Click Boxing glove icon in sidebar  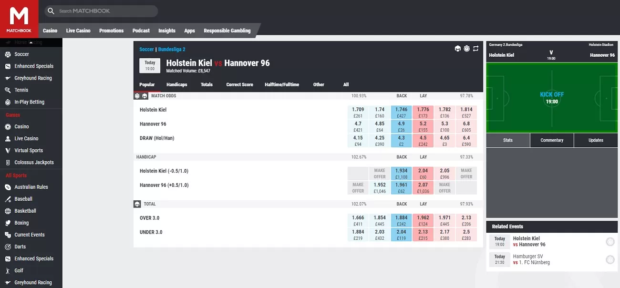click(8, 223)
